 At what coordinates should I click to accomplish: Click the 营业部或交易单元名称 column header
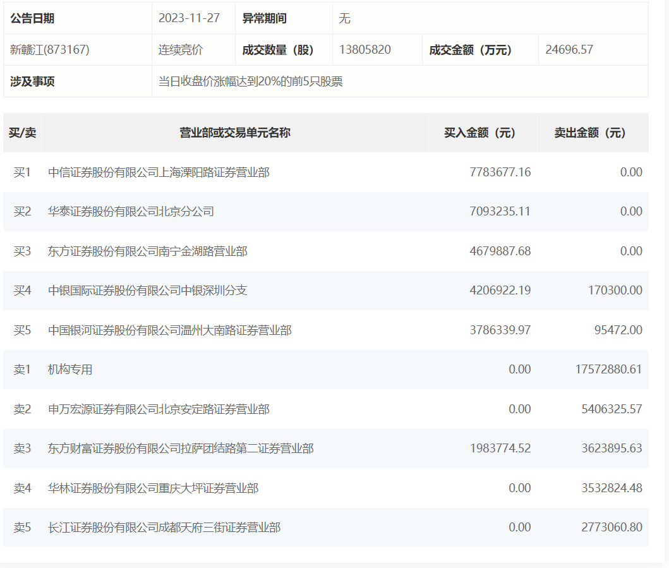(234, 133)
